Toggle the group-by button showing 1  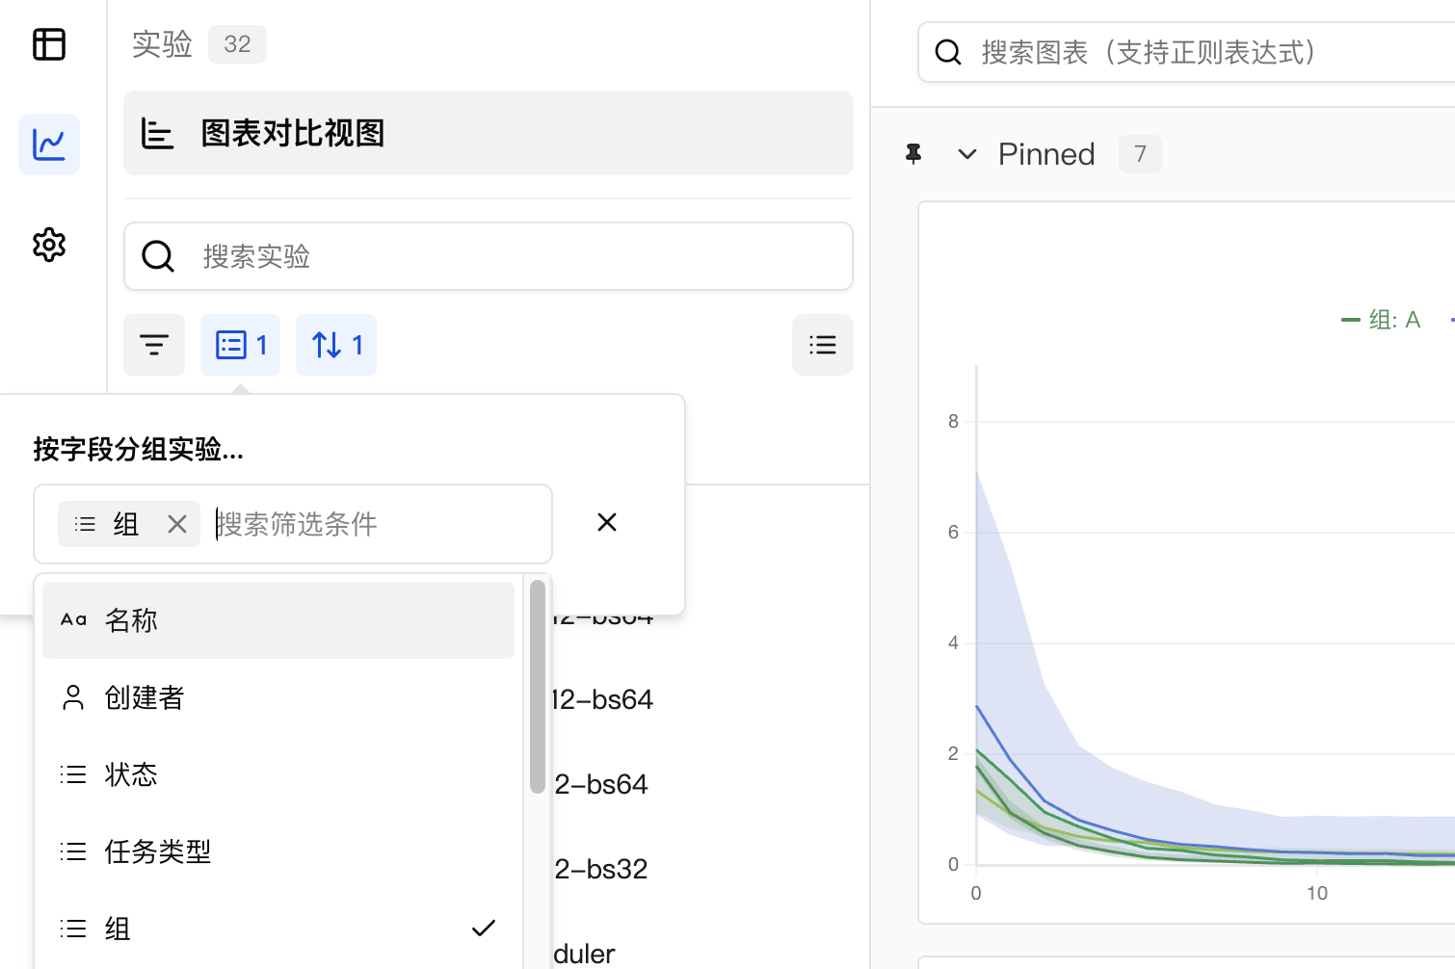(x=241, y=345)
